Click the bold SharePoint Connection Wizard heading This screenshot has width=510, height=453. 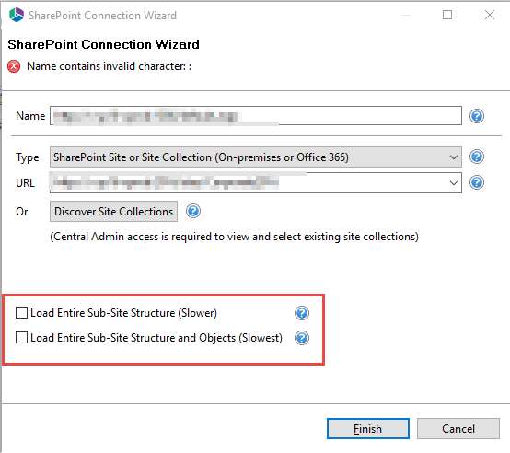[x=103, y=44]
